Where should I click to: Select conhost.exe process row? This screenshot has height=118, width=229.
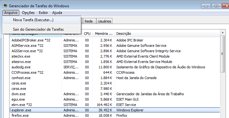(115, 78)
